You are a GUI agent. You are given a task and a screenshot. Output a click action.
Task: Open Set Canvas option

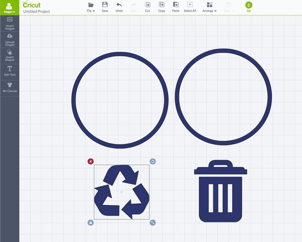(x=10, y=87)
